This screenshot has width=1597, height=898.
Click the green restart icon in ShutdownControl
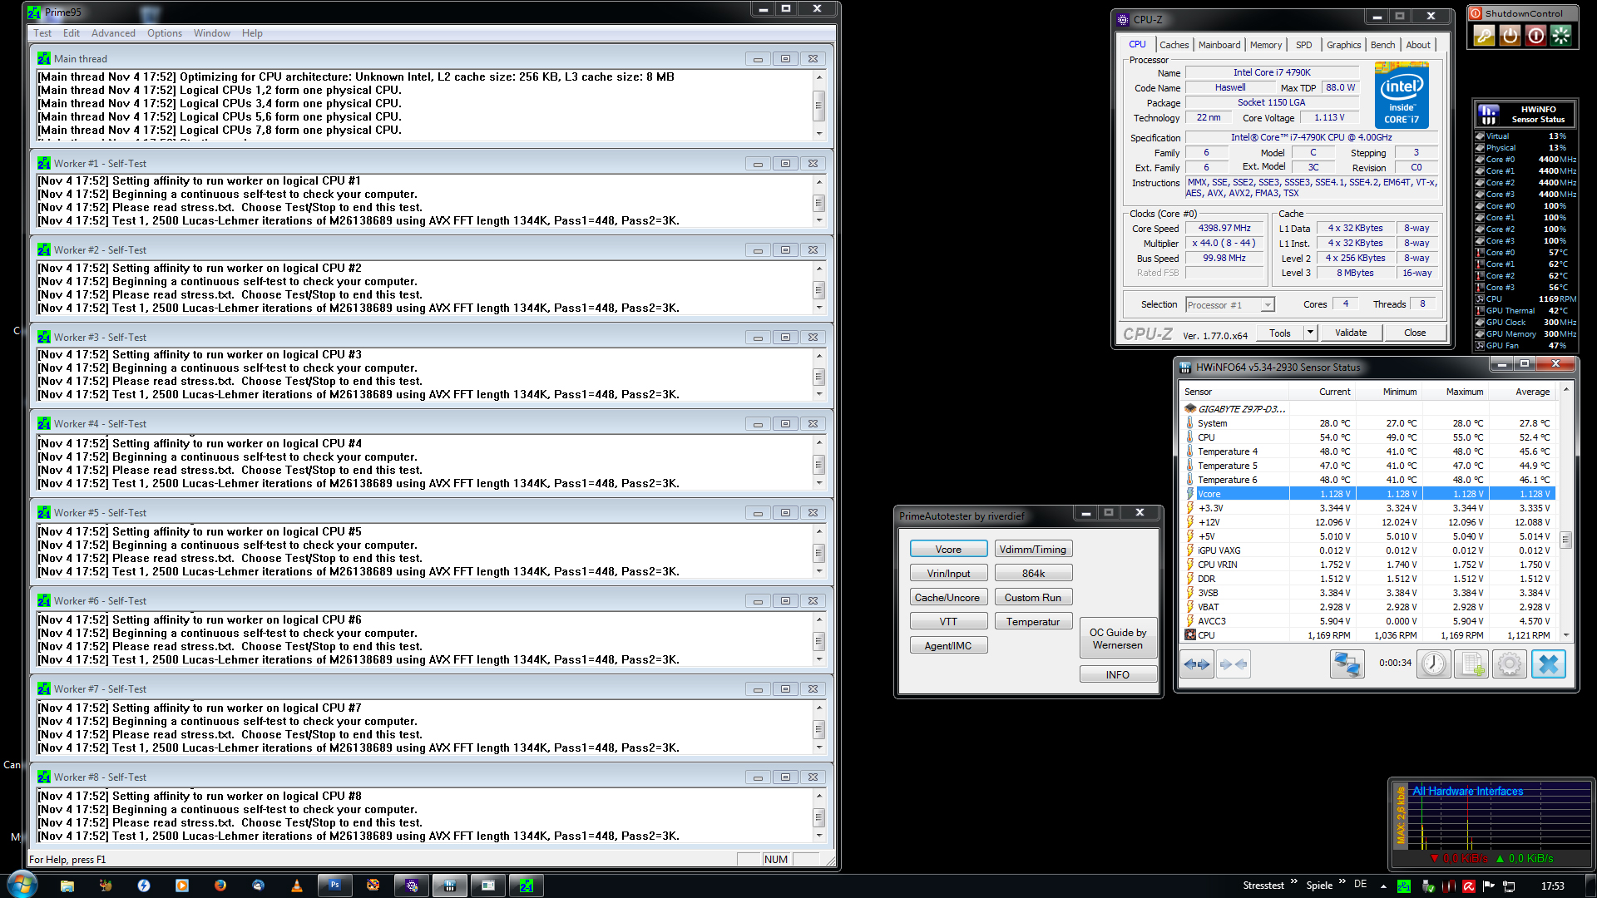[x=1561, y=35]
